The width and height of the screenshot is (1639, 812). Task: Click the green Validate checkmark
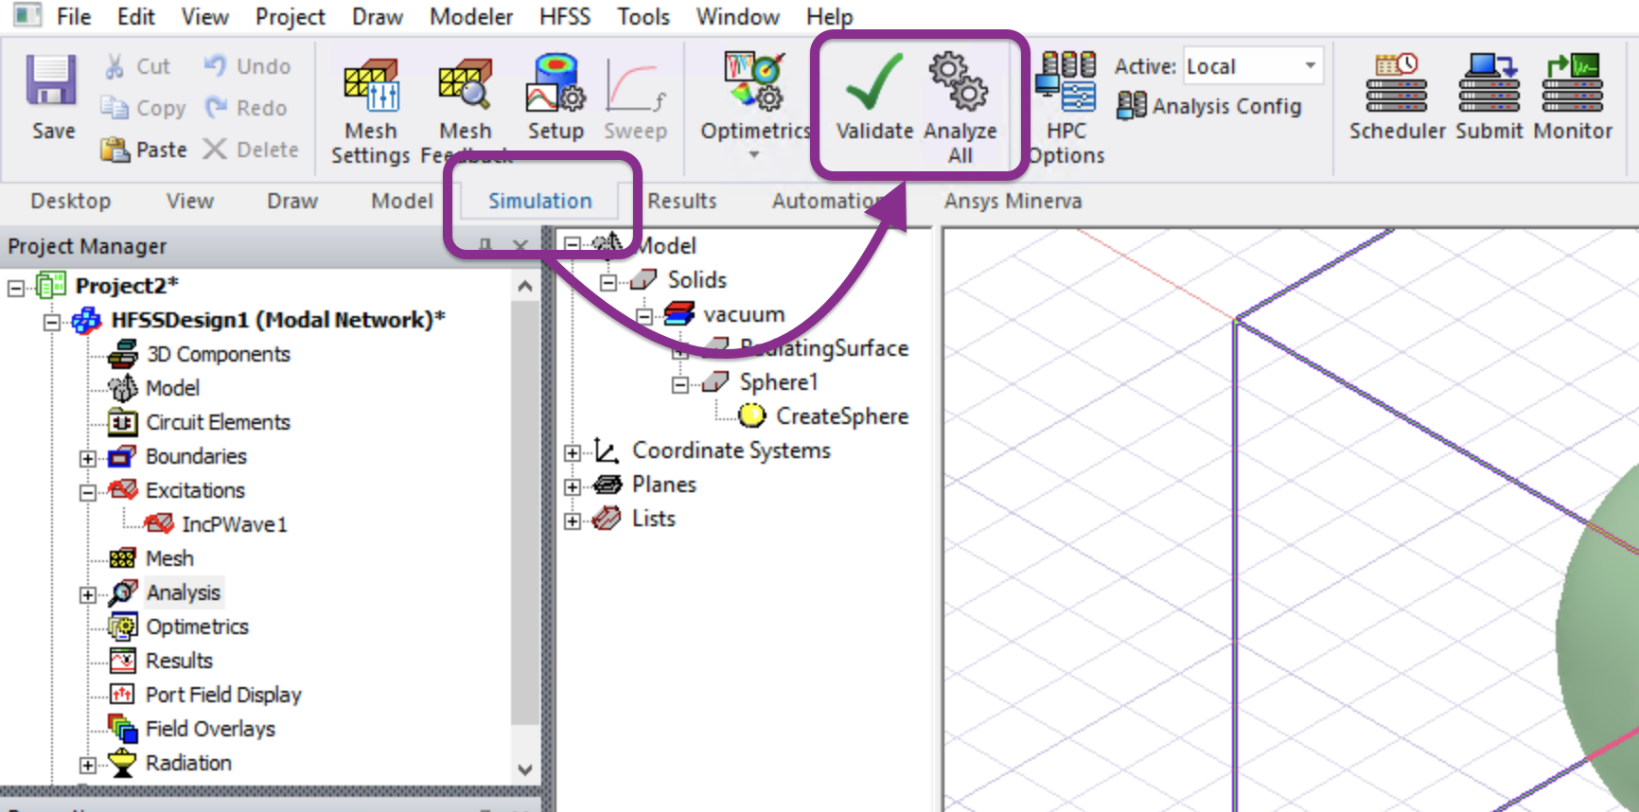[x=874, y=81]
